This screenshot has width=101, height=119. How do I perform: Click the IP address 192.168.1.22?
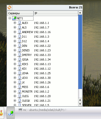point(42,46)
